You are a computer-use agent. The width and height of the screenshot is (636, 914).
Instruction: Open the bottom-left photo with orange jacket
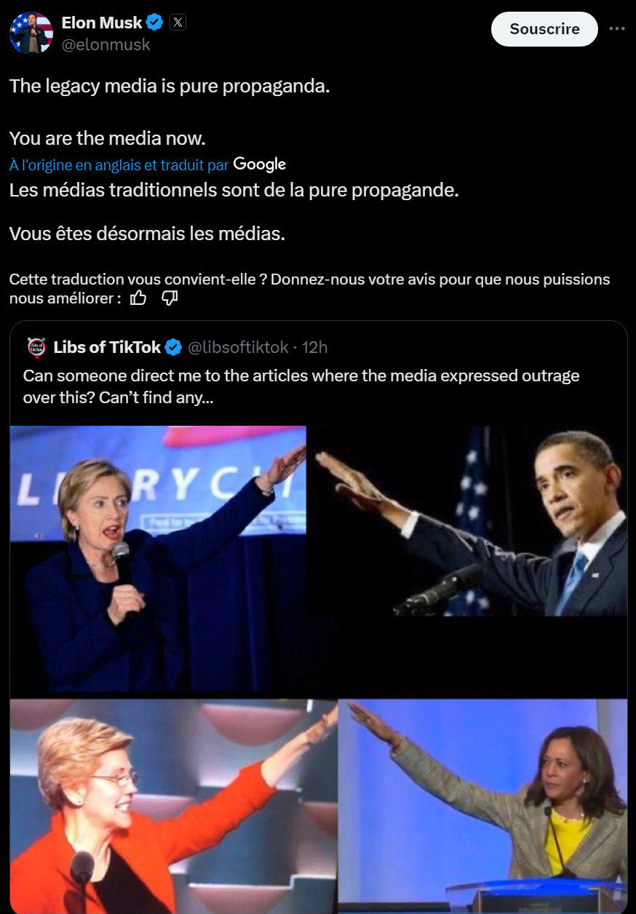(174, 806)
